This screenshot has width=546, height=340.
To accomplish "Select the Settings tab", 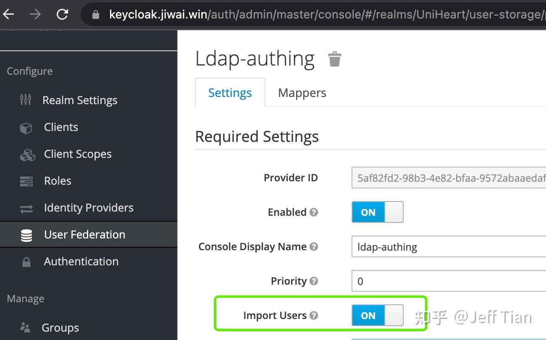I will [230, 92].
